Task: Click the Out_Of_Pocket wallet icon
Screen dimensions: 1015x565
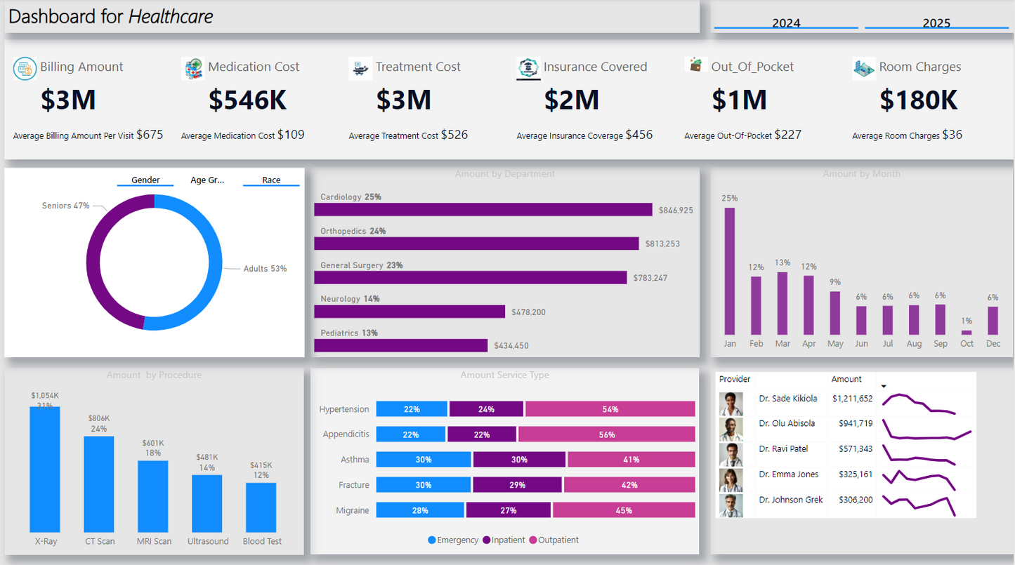Action: 695,65
